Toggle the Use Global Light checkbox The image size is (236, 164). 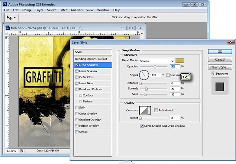(168, 75)
